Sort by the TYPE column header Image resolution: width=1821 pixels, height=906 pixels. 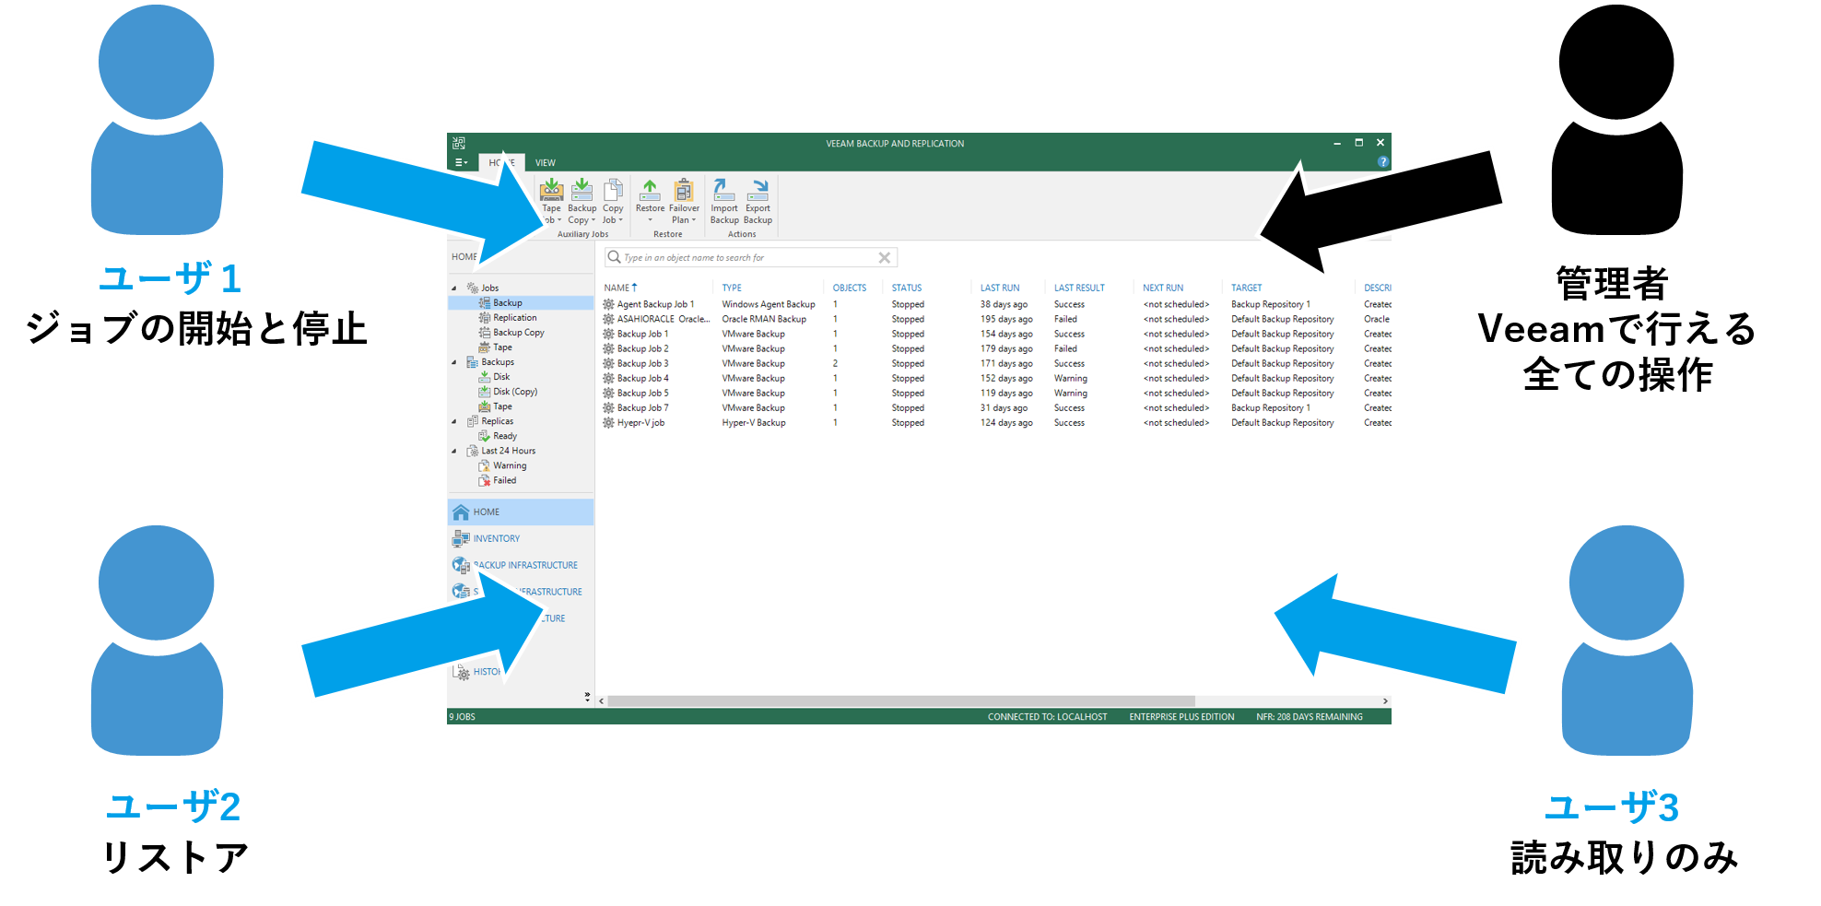732,288
